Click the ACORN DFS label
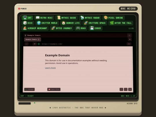The image size is (156, 117). [x=132, y=104]
